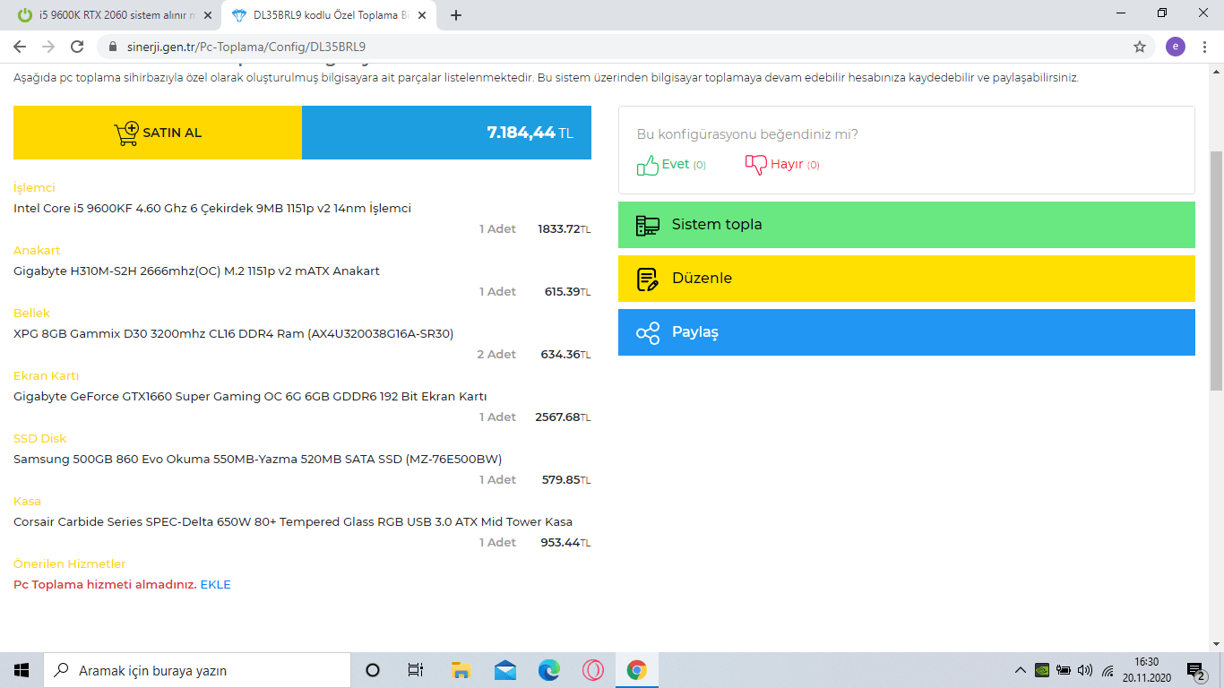
Task: Click the 2 Adet quantity for RAM
Action: (x=496, y=355)
